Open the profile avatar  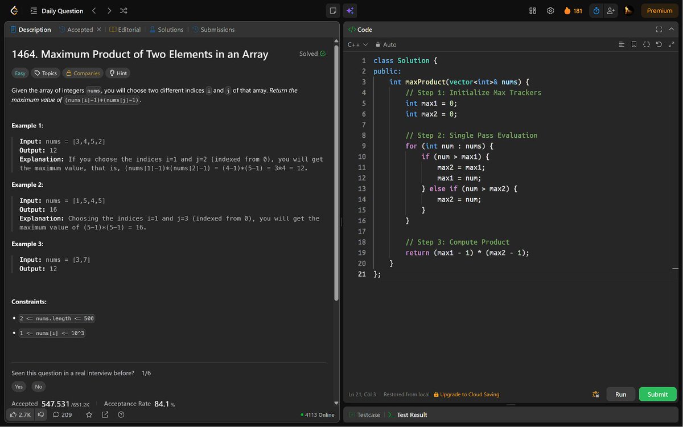coord(628,11)
